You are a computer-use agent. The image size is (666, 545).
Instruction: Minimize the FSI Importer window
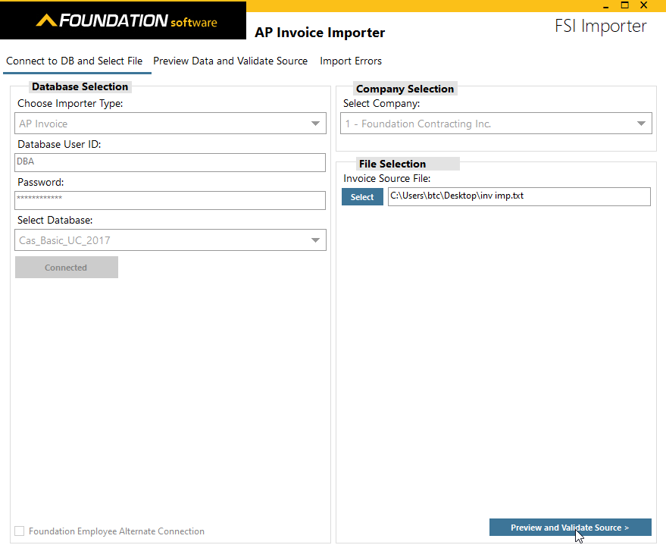point(605,5)
